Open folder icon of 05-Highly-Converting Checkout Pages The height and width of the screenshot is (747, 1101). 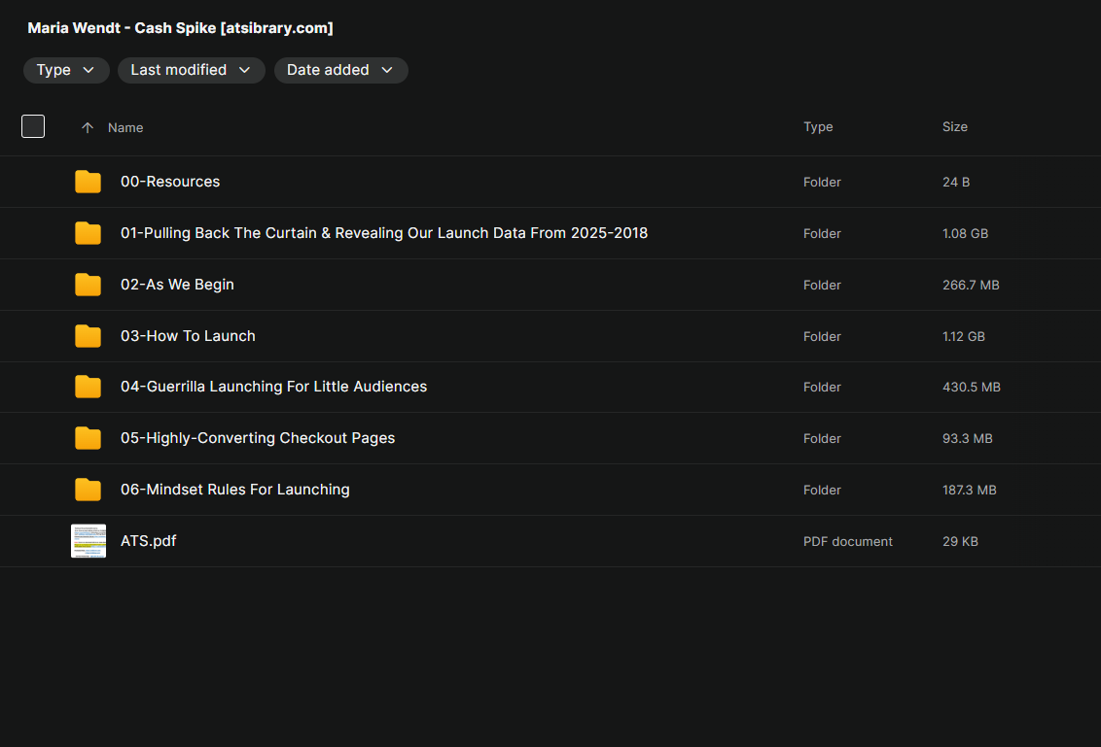(88, 438)
